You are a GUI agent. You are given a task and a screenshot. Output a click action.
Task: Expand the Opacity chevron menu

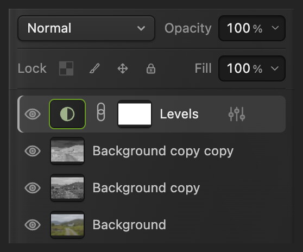(275, 28)
